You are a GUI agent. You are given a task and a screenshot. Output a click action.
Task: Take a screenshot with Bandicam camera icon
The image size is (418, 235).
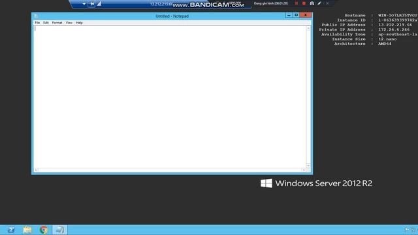tap(312, 3)
